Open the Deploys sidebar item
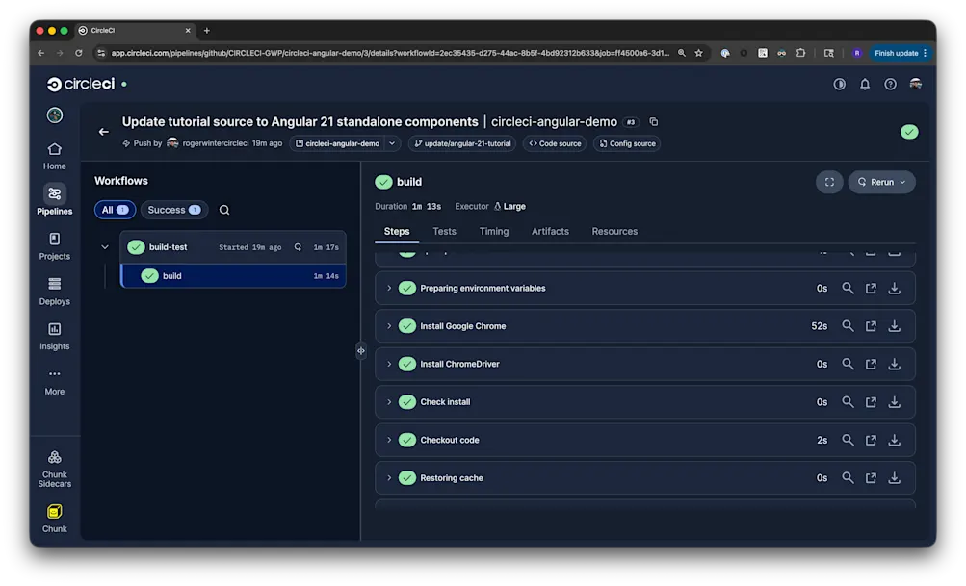Image resolution: width=966 pixels, height=586 pixels. click(54, 292)
